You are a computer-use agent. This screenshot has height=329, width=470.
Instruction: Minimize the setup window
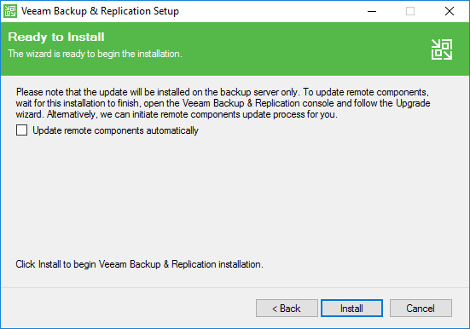372,11
